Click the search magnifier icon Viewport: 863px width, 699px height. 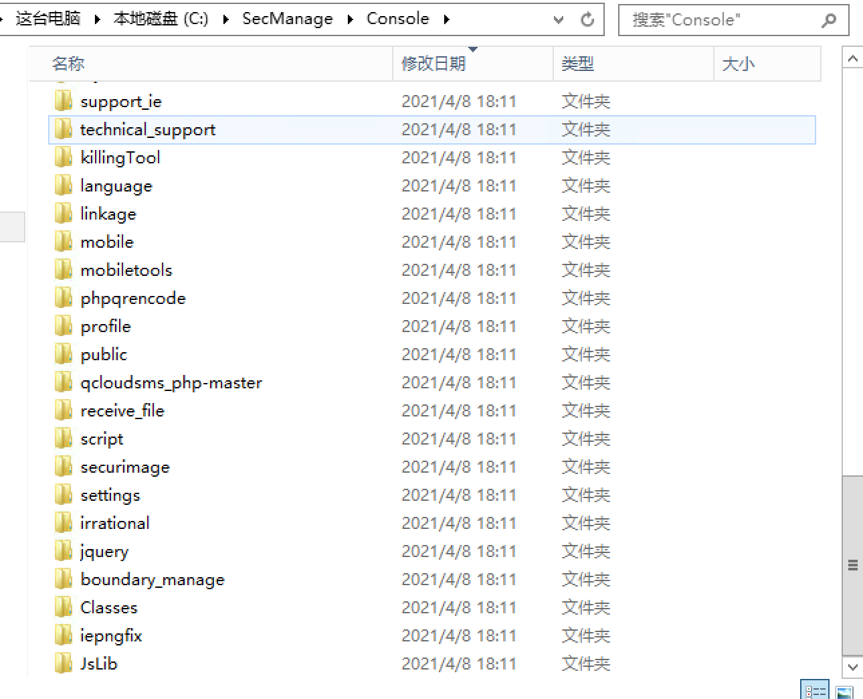828,20
